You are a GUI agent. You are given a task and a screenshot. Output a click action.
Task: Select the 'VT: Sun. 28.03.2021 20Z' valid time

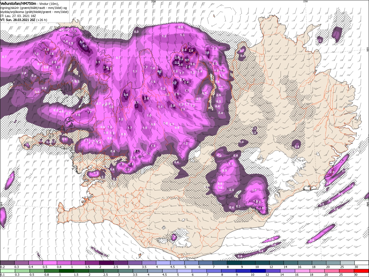coord(18,20)
